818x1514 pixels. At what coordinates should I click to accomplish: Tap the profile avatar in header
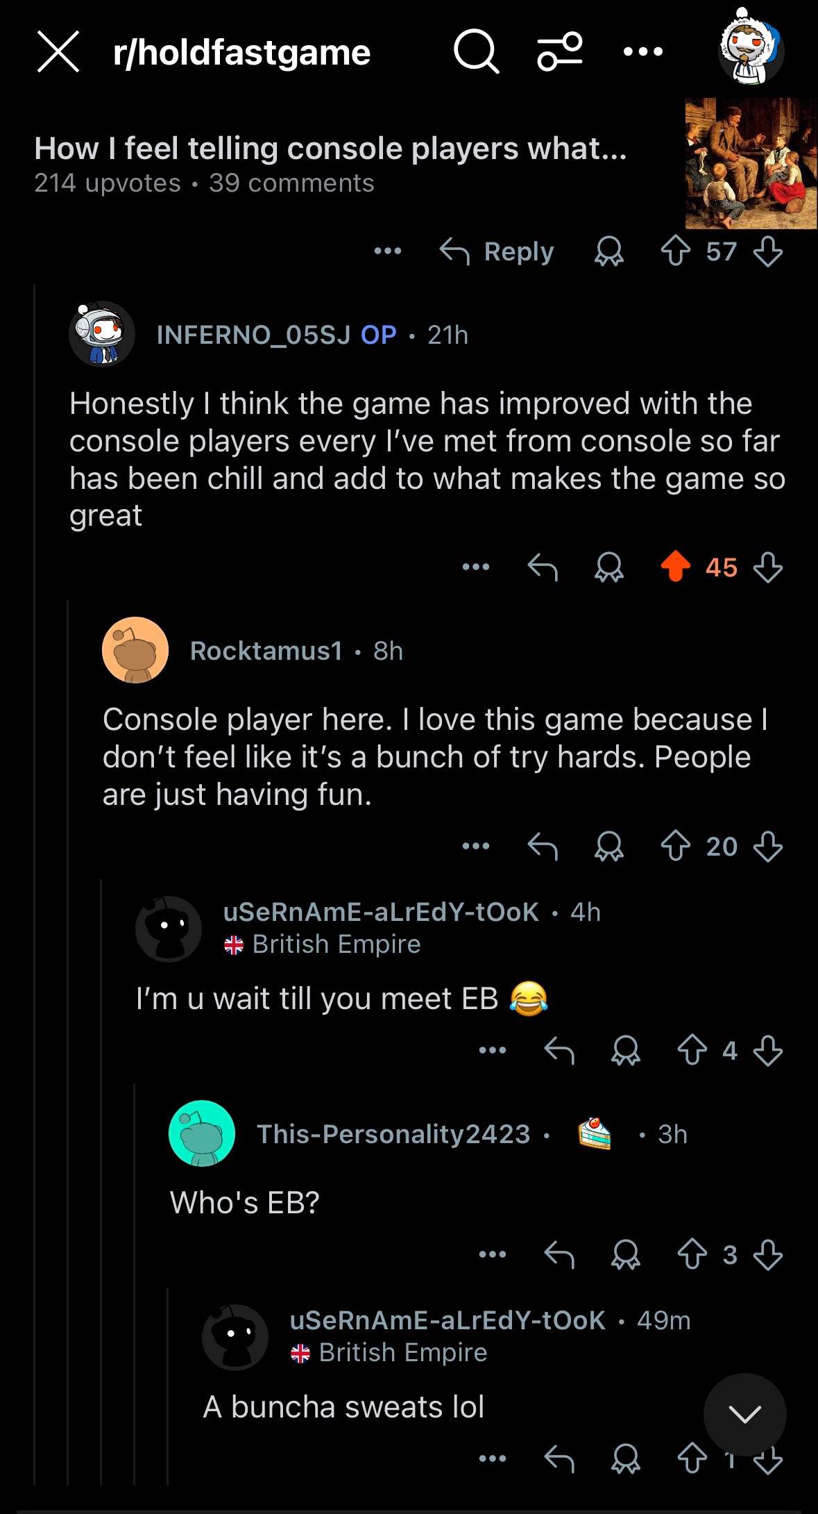751,51
